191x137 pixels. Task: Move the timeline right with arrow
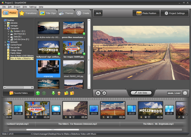187,114
